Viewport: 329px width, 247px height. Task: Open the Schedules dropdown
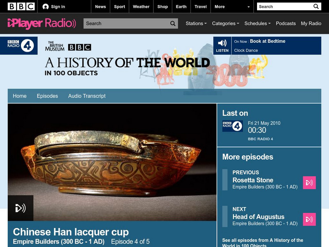257,23
